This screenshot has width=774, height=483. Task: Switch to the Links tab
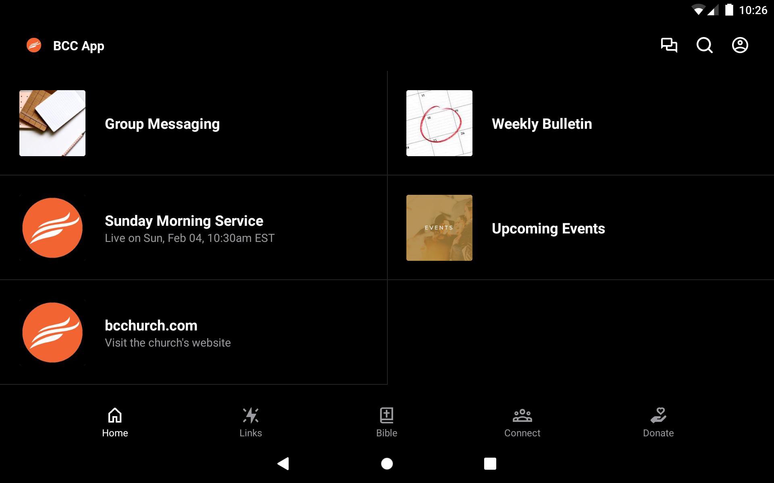pyautogui.click(x=250, y=423)
